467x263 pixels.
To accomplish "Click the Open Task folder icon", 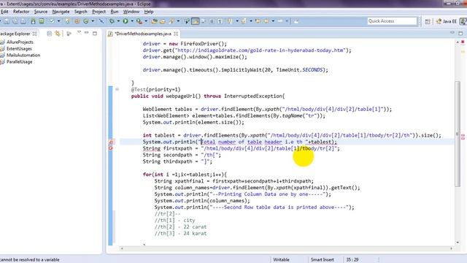I will coord(162,21).
